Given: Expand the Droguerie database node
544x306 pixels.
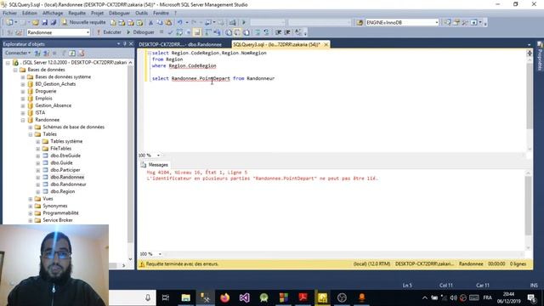Looking at the screenshot, I should point(23,91).
